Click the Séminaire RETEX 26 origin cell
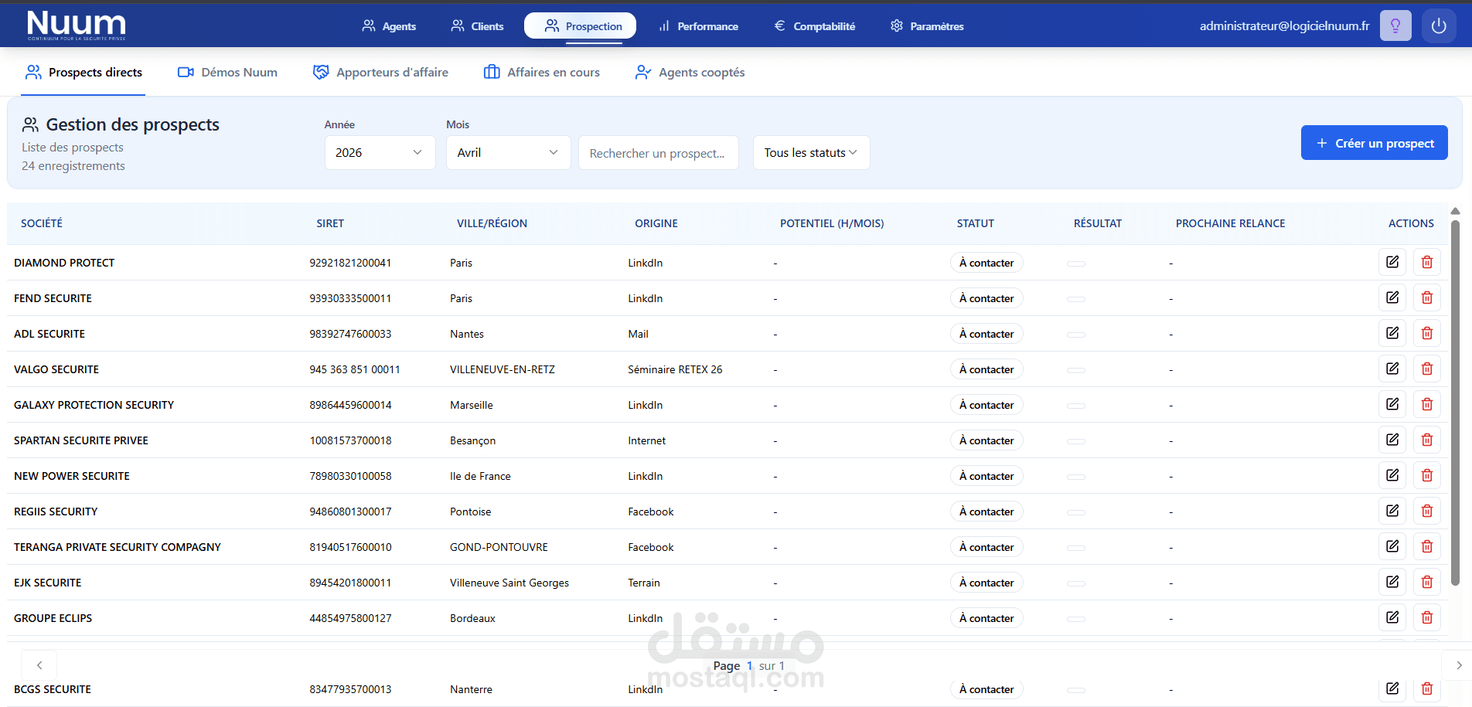1472x707 pixels. [x=675, y=369]
